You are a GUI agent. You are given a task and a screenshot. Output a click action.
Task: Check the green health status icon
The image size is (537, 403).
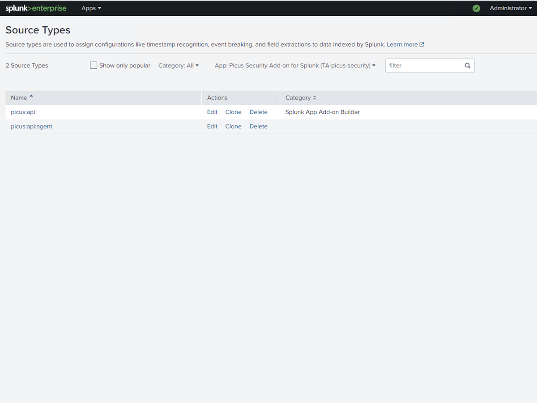(476, 8)
